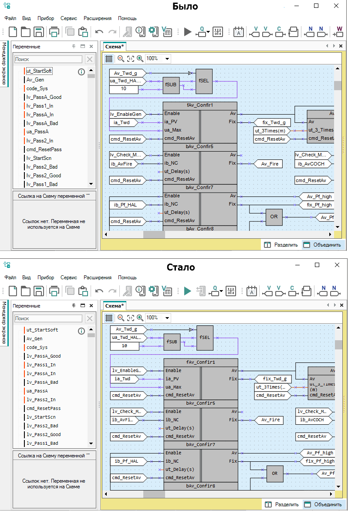This screenshot has height=511, width=348.
Task: Zoom out with the minus magnifier in top schema
Action: pyautogui.click(x=121, y=58)
